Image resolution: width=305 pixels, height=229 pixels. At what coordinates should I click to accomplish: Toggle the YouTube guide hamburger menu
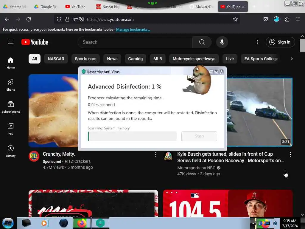[x=11, y=42]
